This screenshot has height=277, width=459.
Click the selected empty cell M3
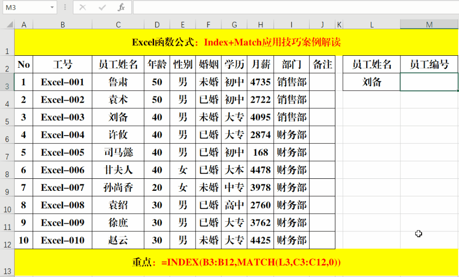[x=429, y=82]
